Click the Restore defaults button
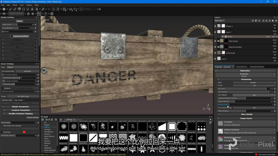Screen dimensions: 278x156 tap(33, 118)
